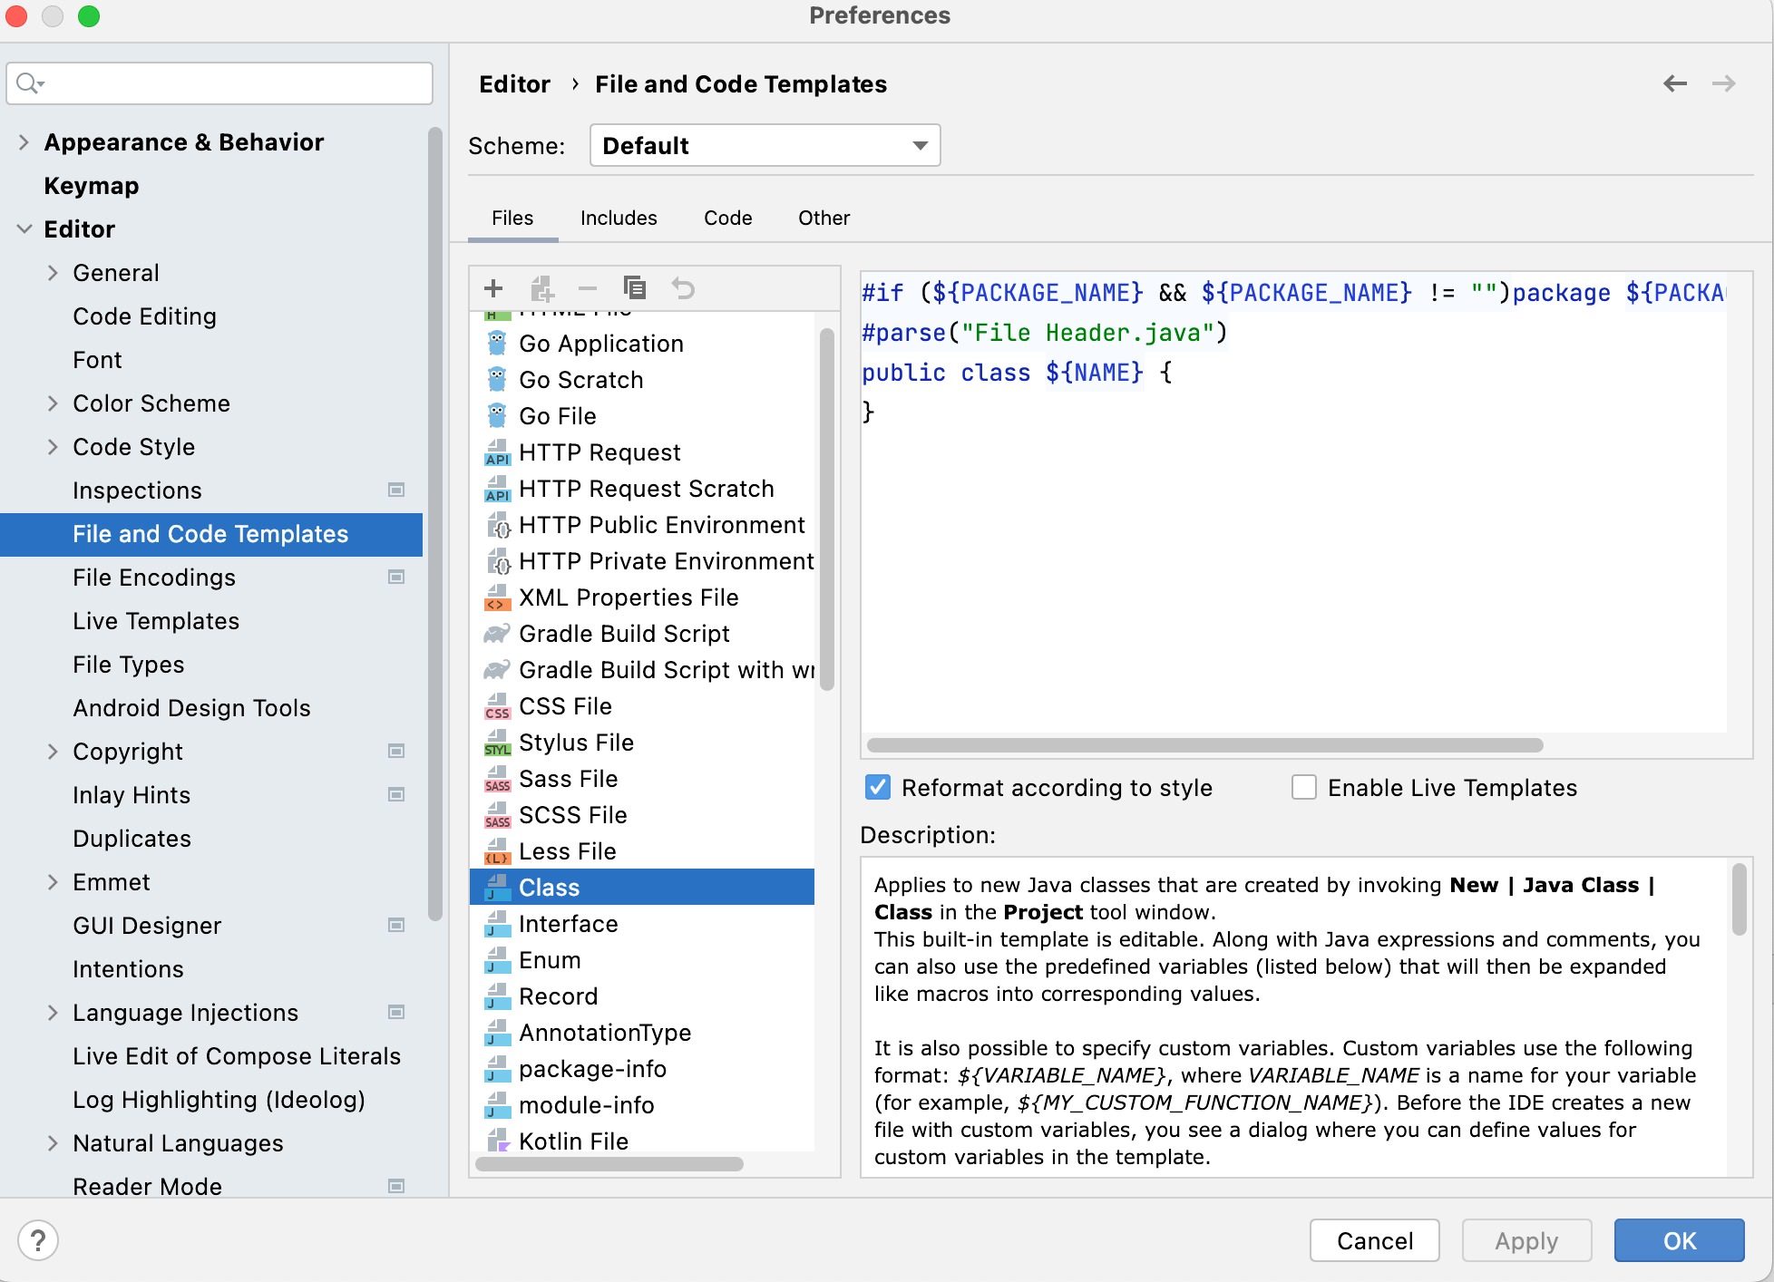The height and width of the screenshot is (1282, 1774).
Task: Click the settings tree vertical scrollbar
Action: [x=434, y=524]
